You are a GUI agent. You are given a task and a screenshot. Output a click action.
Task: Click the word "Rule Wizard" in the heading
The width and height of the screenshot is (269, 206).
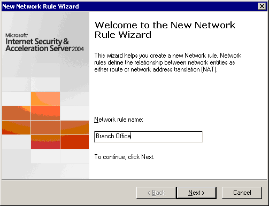[123, 35]
